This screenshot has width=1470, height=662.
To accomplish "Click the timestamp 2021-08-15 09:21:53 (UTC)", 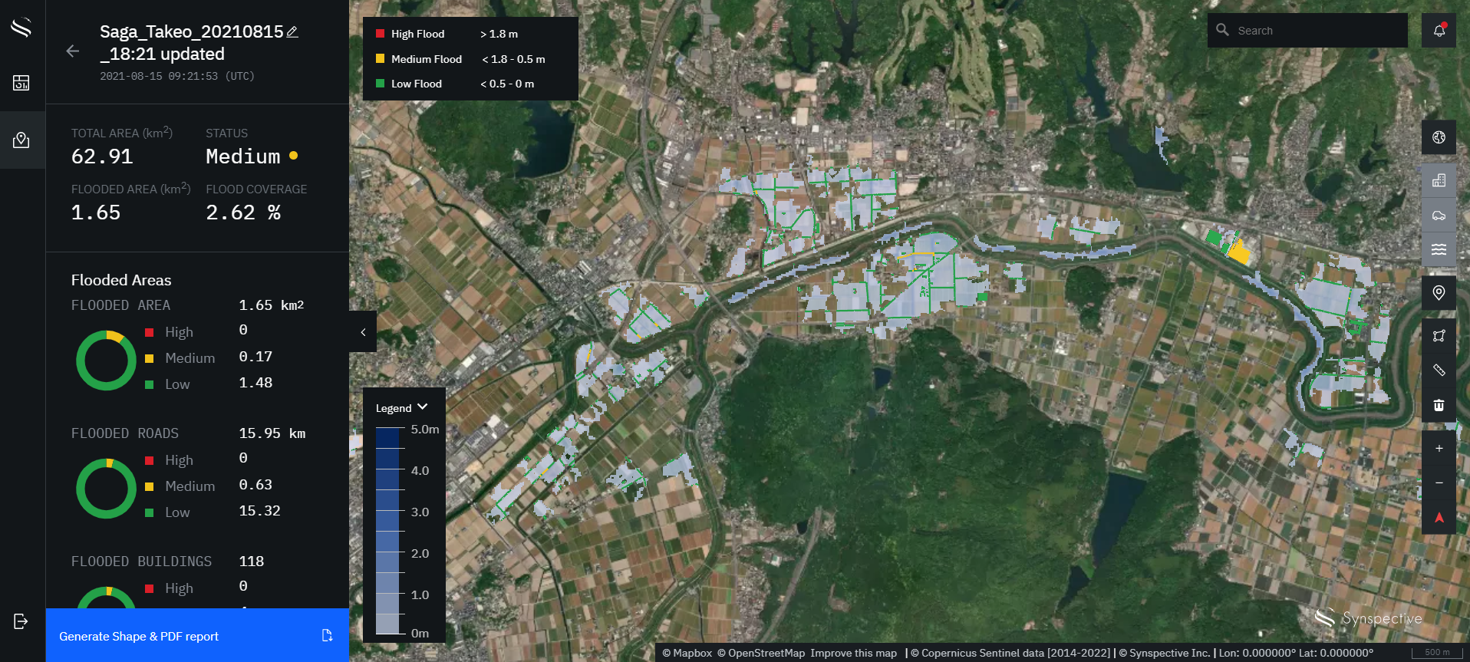I will pos(177,76).
